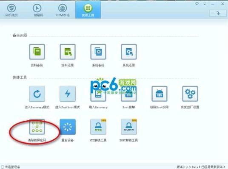Viewport: 228px width, 169px height.
Task: Click the feedback speech bubble icon
Action: (197, 4)
